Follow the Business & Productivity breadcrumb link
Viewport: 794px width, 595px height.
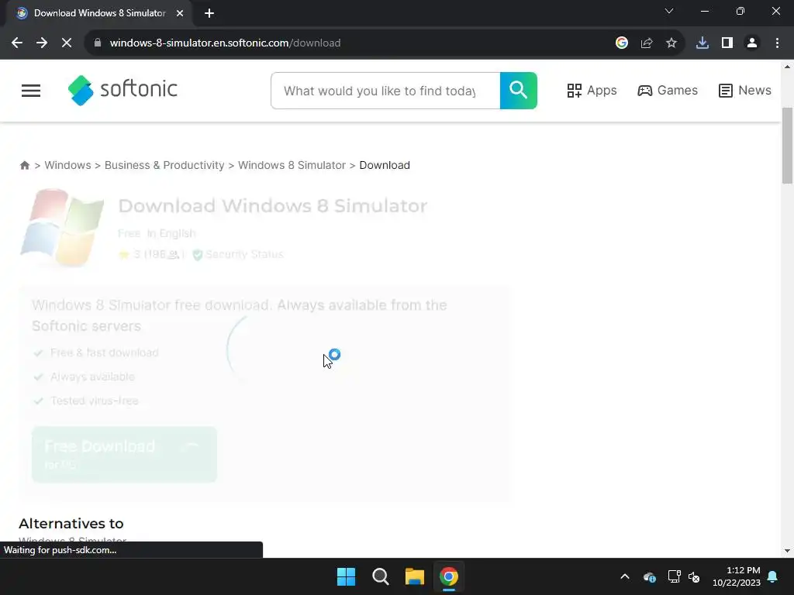coord(164,166)
